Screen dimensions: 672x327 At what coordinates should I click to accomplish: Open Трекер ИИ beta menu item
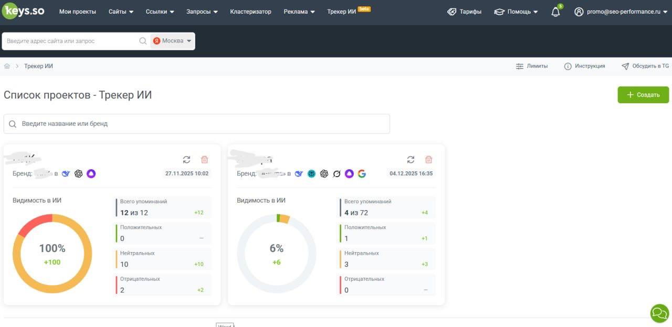pyautogui.click(x=349, y=11)
